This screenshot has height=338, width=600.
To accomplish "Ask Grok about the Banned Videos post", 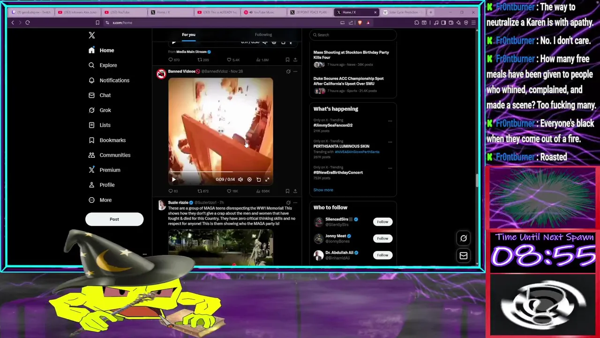I will [x=288, y=71].
